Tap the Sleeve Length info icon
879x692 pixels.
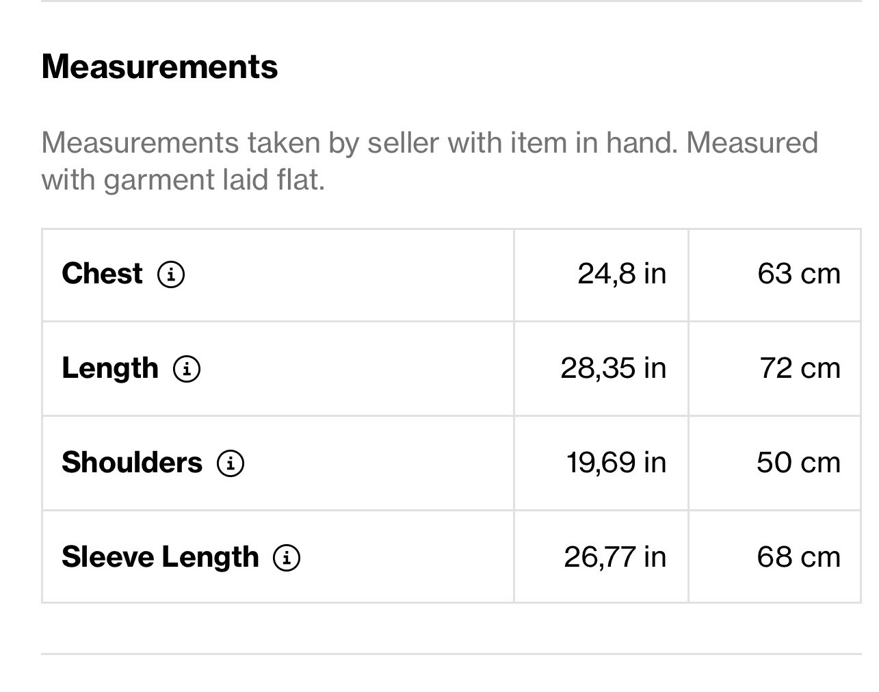point(287,558)
